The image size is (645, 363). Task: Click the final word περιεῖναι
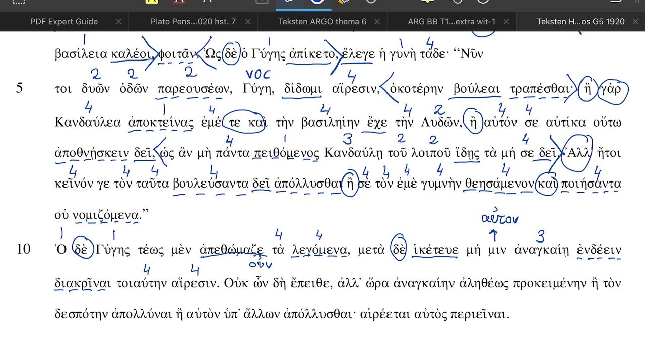(x=479, y=314)
